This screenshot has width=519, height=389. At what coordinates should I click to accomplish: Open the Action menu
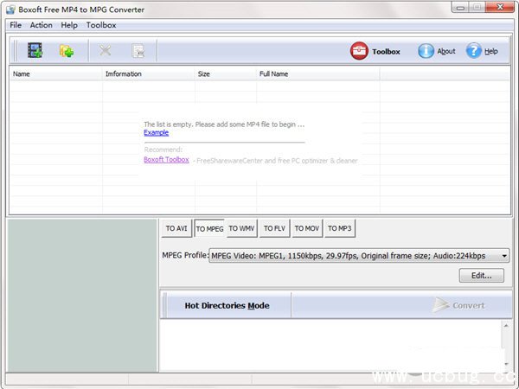click(42, 25)
